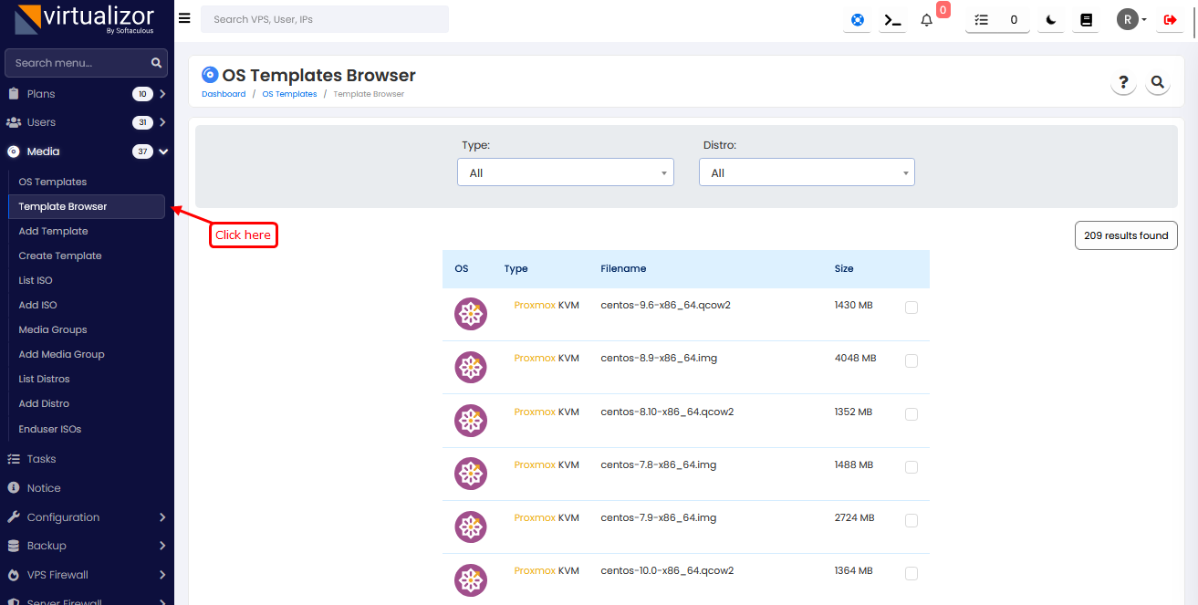Click the Search VPS, User, IPs field
This screenshot has width=1198, height=605.
324,19
